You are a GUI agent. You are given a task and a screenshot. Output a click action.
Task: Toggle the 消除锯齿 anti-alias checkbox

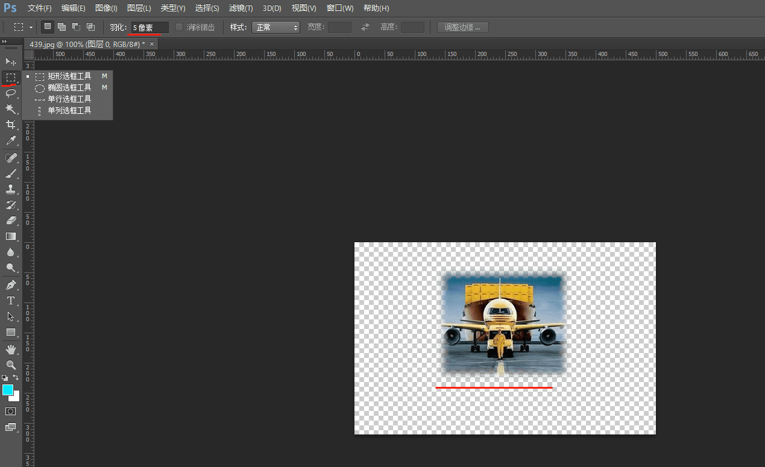point(179,27)
